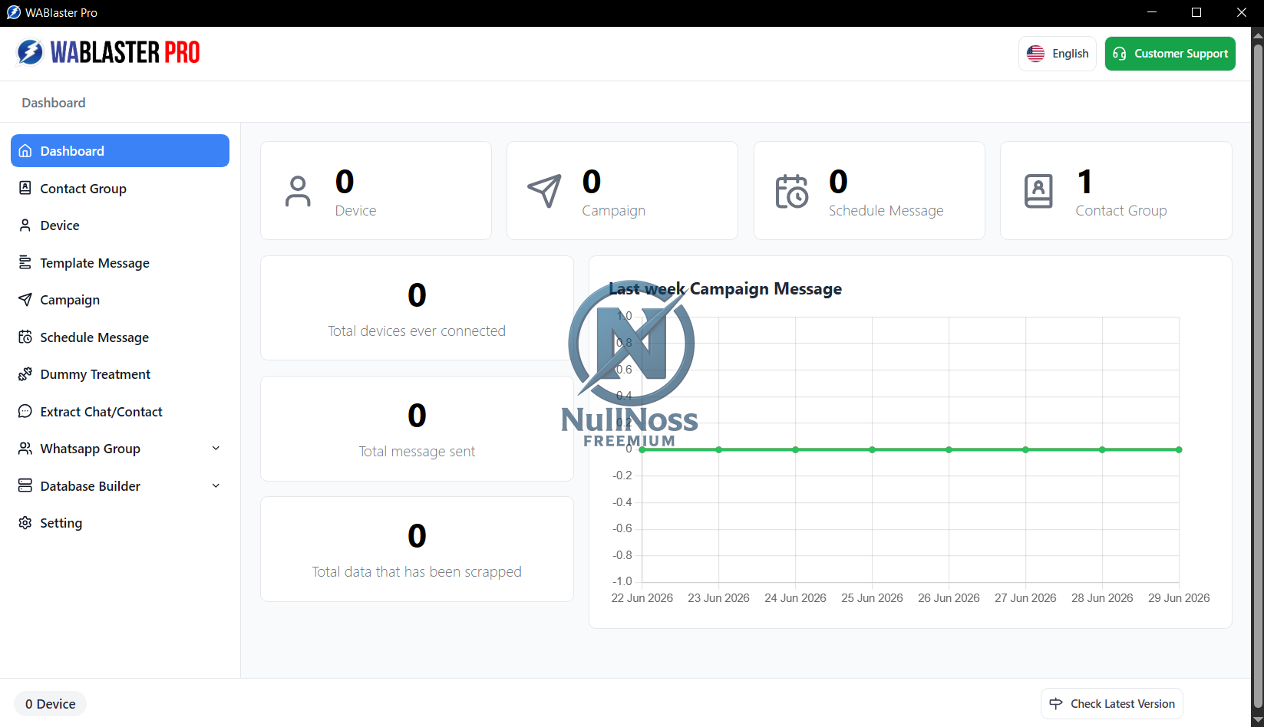Click the Contact Group count 1
1264x727 pixels.
pyautogui.click(x=1084, y=182)
